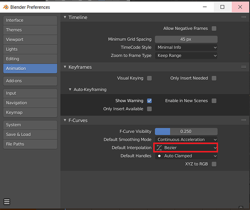Grab the F-Curves panel drag handle dots
Viewport: 250px width, 210px height.
click(243, 120)
